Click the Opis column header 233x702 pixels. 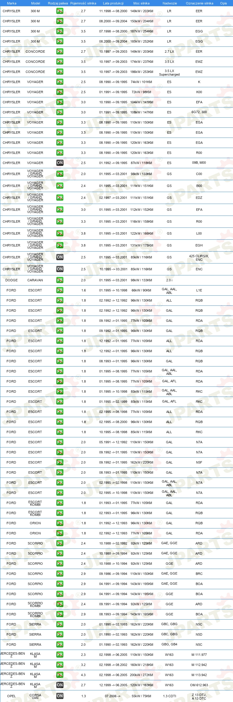click(223, 3)
